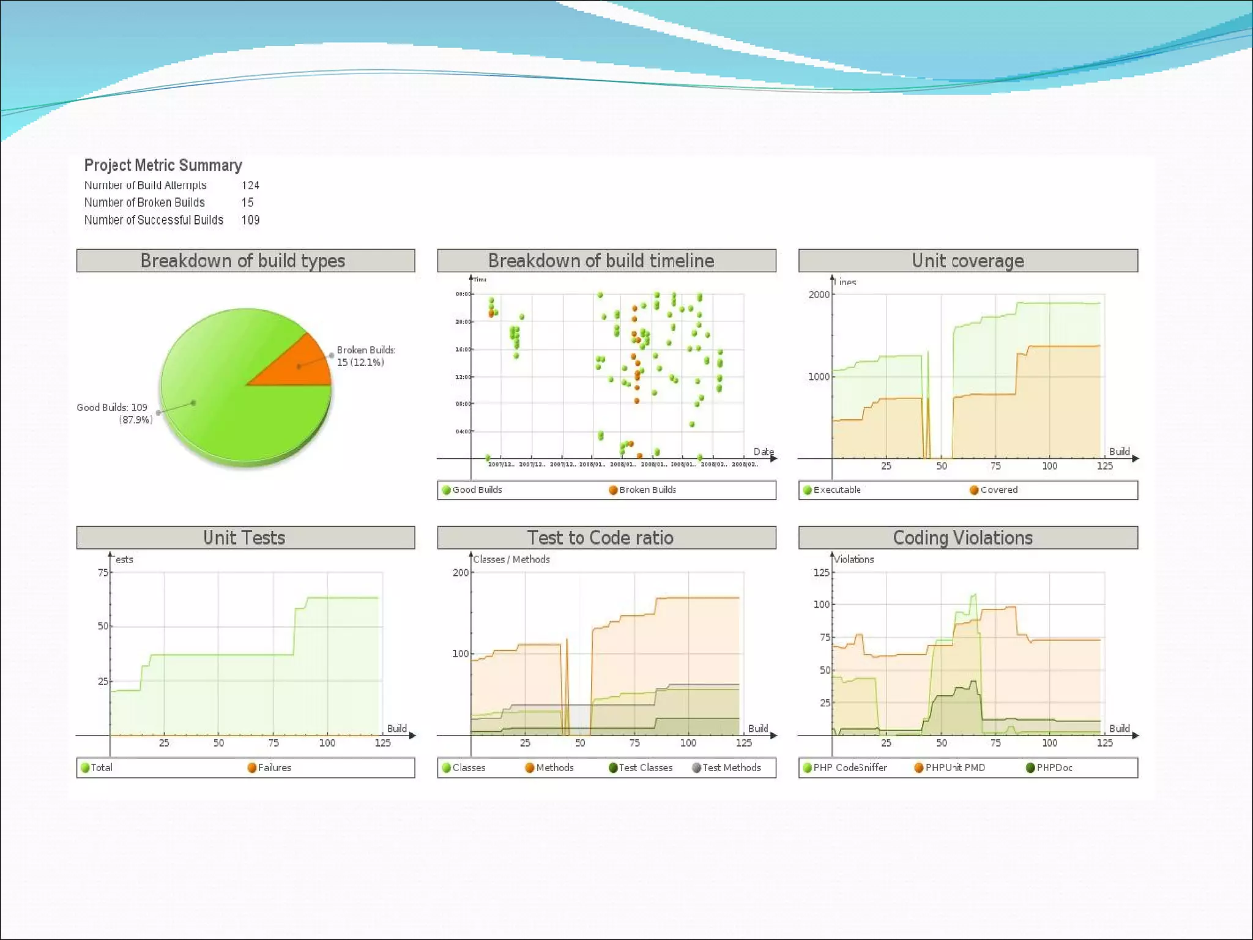Click the Executable legend dot in Unit coverage
Viewport: 1253px width, 940px height.
[x=807, y=490]
